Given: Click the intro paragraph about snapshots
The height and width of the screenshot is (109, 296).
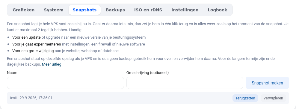Looking at the screenshot, I should 148,27.
